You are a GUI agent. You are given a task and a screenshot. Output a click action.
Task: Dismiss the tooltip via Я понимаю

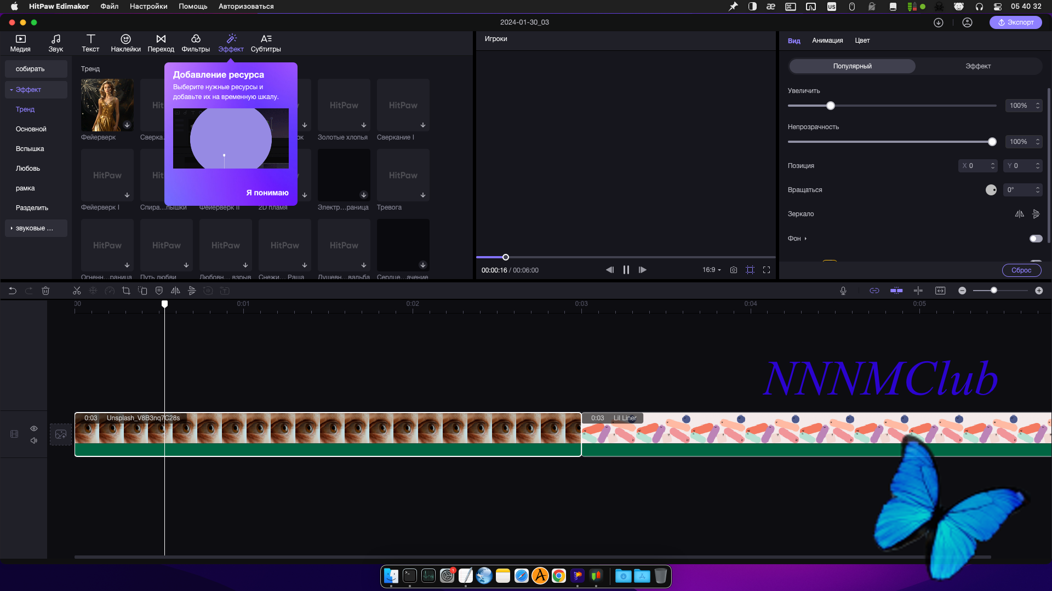click(x=267, y=193)
